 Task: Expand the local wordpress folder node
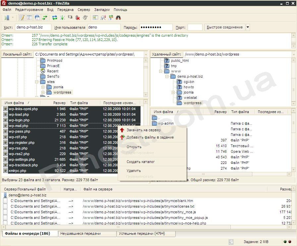pos(43,92)
